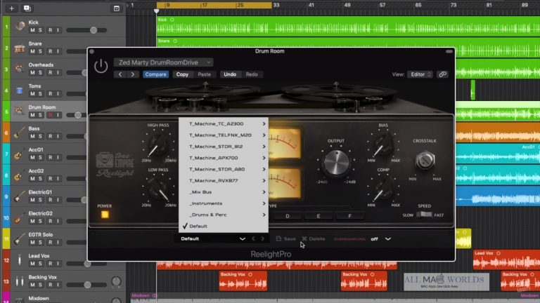Click the ElectricG1 guitar icon
This screenshot has width=540, height=303.
click(19, 196)
